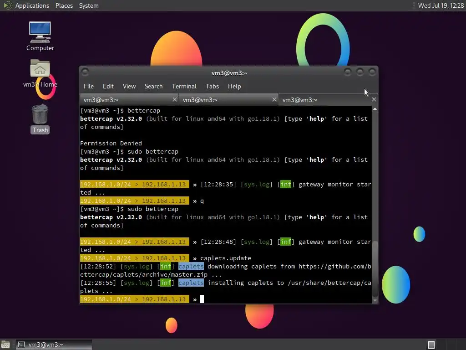Select the third vm3@vm3:~ tab

pos(328,100)
